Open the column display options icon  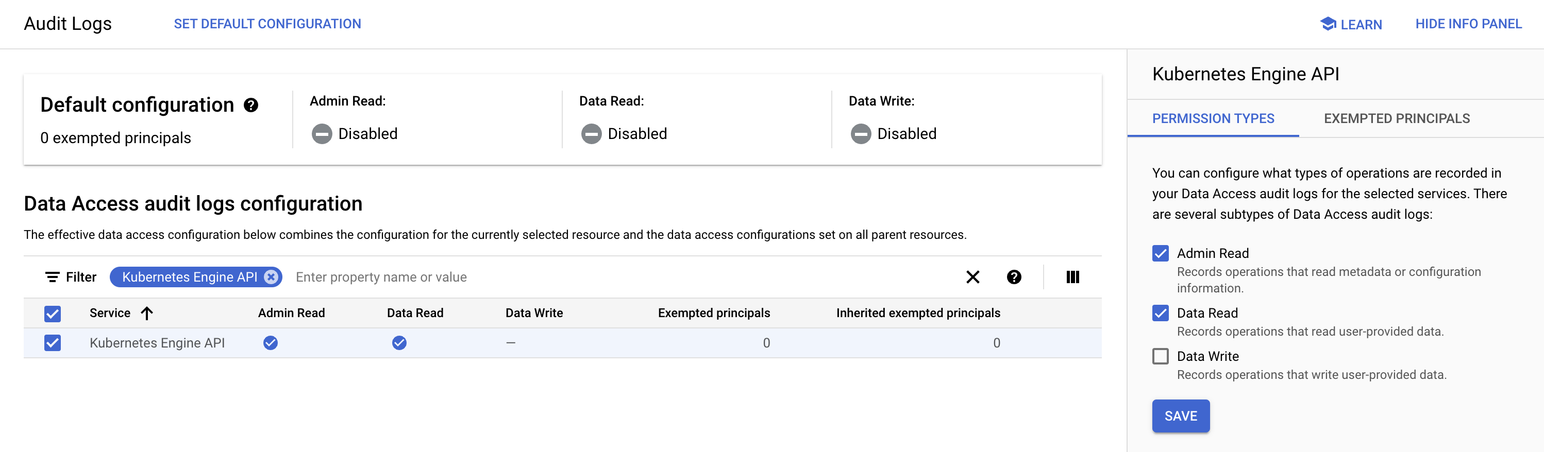(1072, 276)
